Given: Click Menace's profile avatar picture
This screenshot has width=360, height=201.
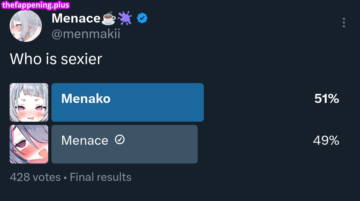Looking at the screenshot, I should (26, 26).
